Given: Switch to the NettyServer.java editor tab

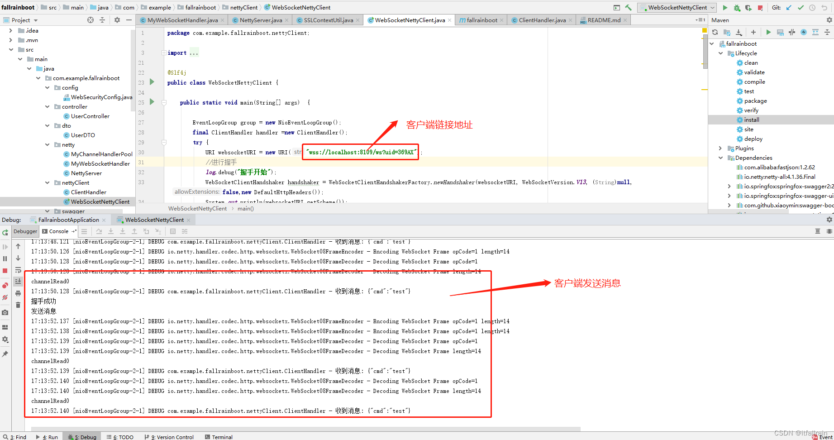Looking at the screenshot, I should [x=261, y=20].
